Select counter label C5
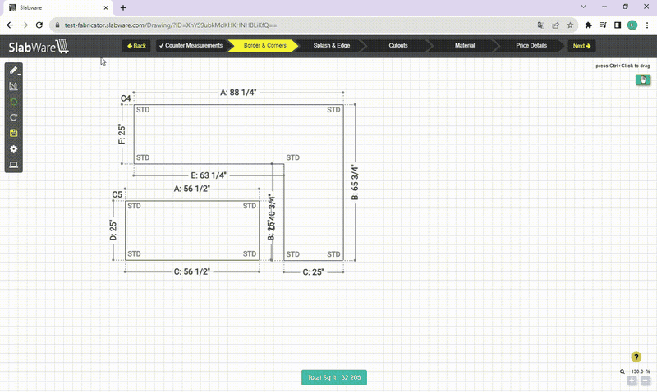The height and width of the screenshot is (392, 657). coord(117,194)
